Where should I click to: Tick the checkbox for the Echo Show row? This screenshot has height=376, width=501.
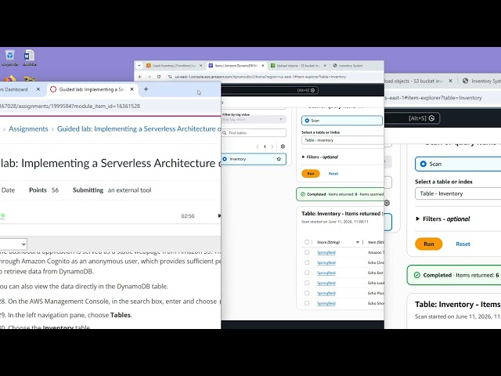(307, 303)
